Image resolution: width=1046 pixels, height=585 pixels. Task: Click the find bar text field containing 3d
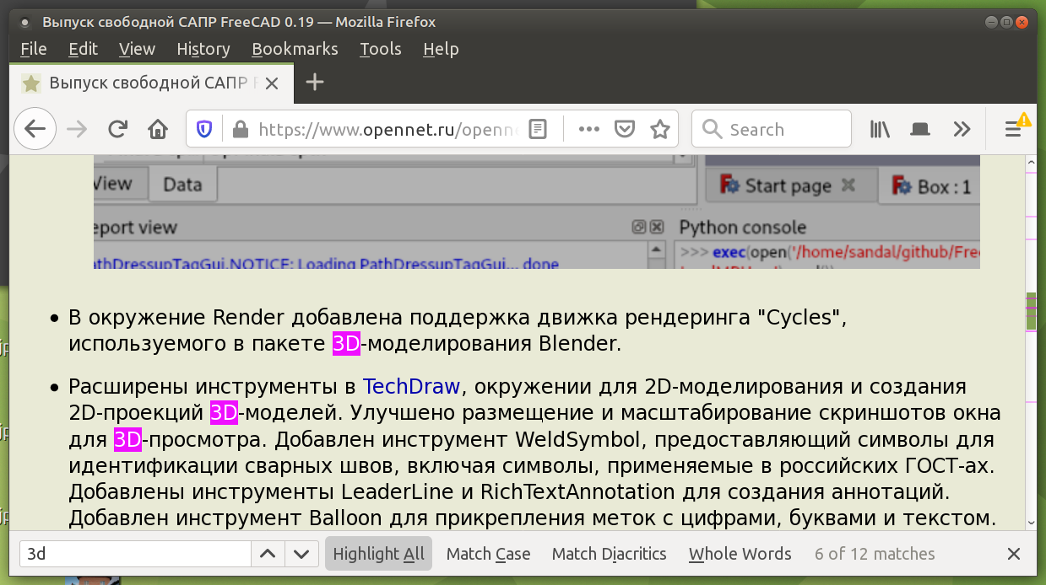pyautogui.click(x=135, y=554)
